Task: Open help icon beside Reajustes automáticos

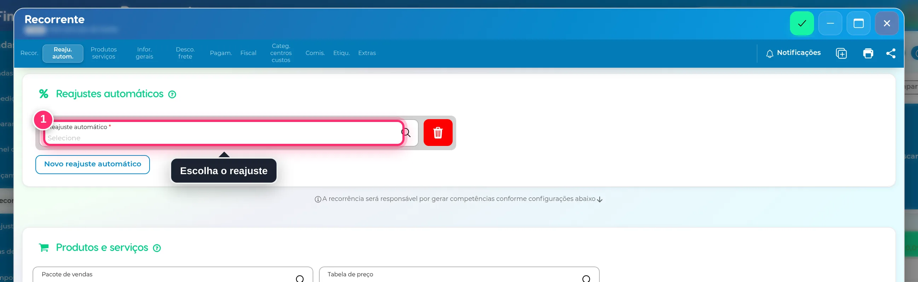Action: (x=172, y=94)
